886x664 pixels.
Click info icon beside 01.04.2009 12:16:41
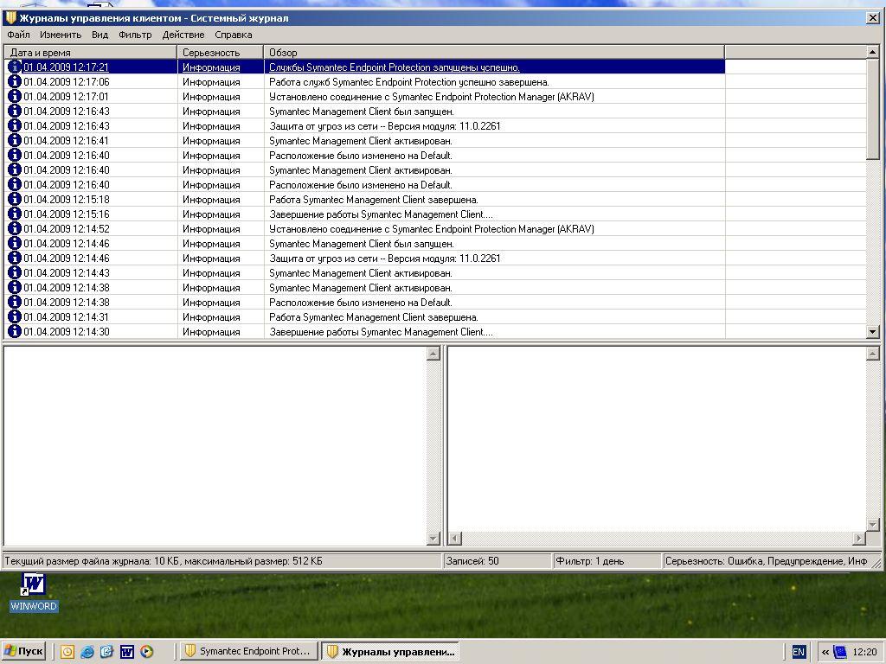click(x=15, y=140)
